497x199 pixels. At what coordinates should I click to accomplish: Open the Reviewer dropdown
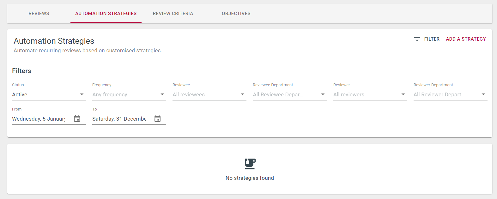(x=370, y=94)
